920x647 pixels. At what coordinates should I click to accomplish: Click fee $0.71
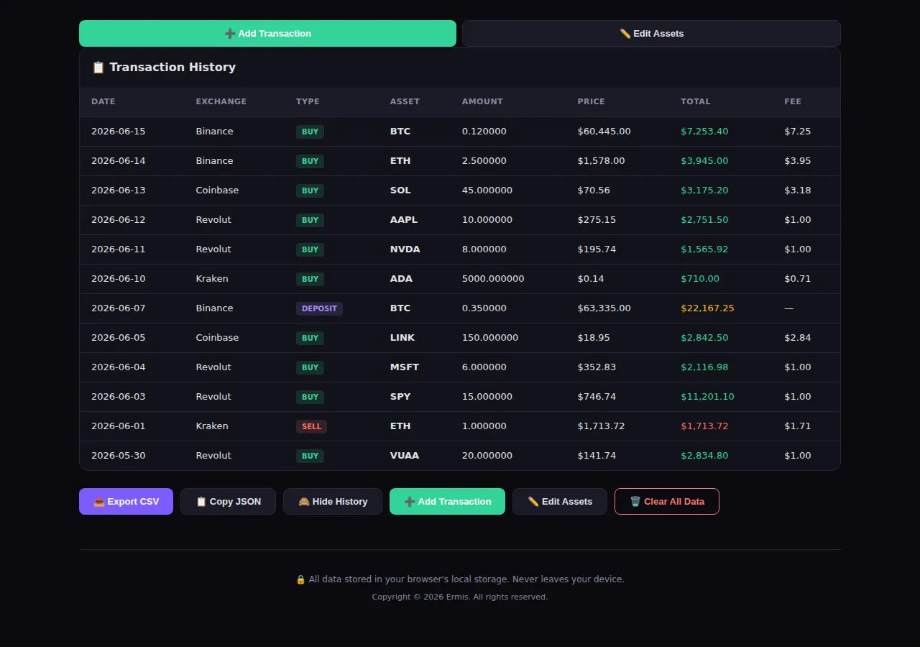click(798, 279)
